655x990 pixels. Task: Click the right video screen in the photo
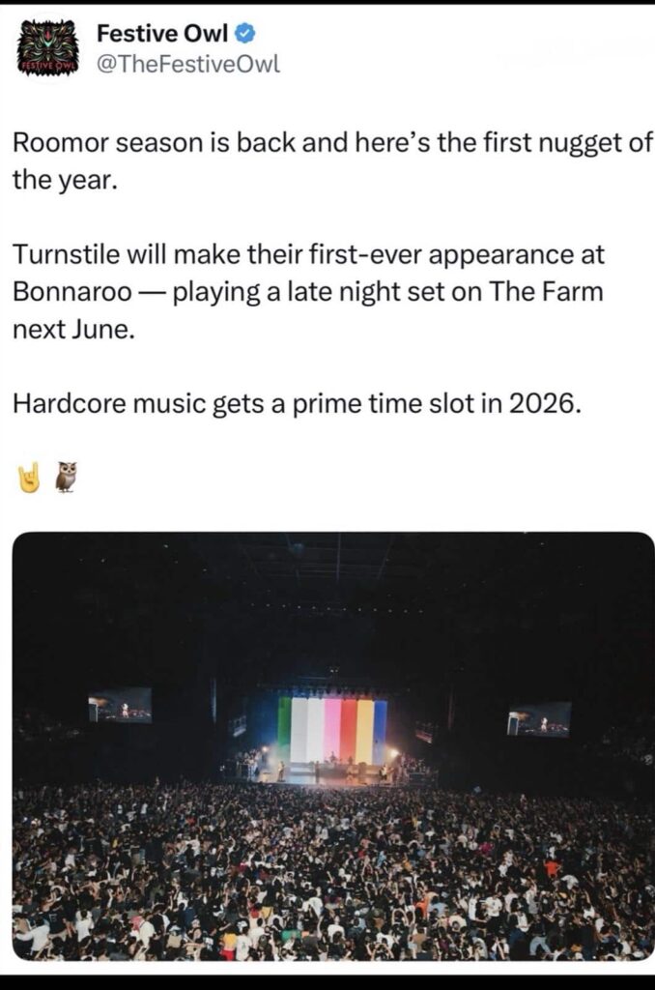[x=539, y=718]
